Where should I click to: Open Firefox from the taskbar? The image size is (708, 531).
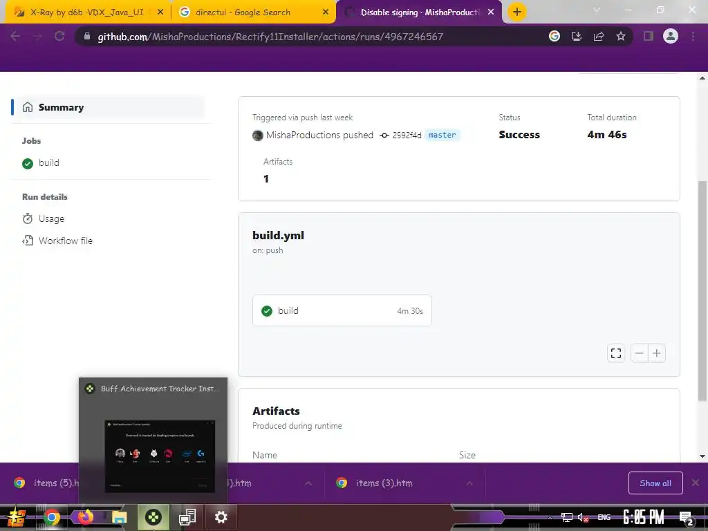point(85,517)
